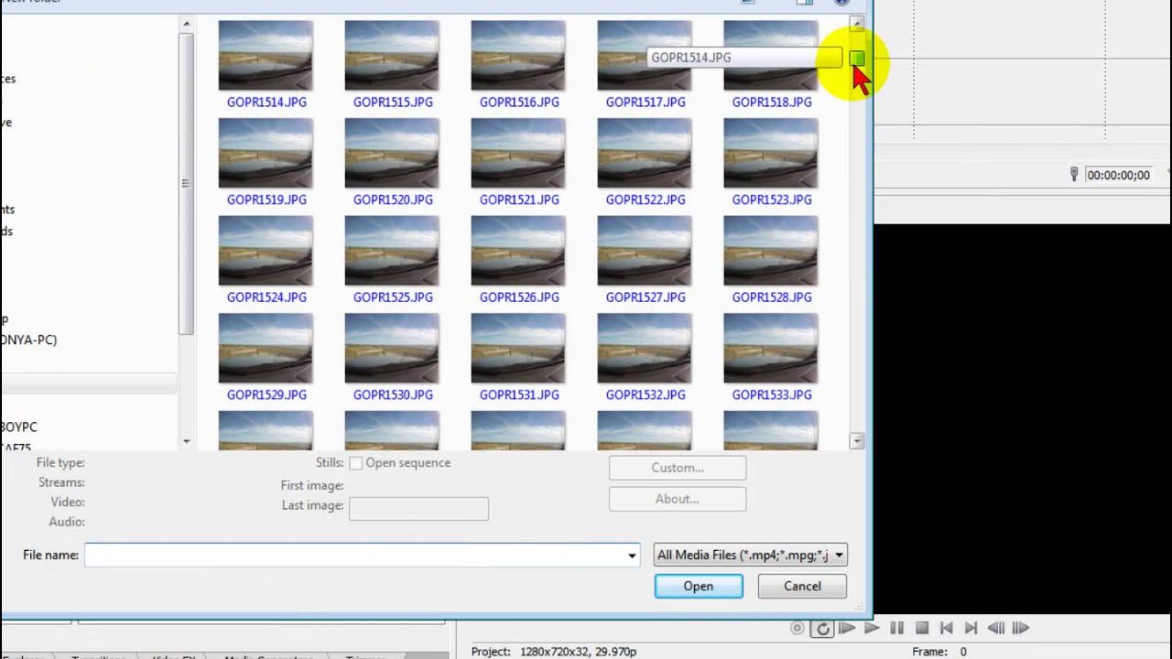This screenshot has width=1172, height=659.
Task: Select the GOPR1515.JPG thumbnail
Action: point(392,56)
